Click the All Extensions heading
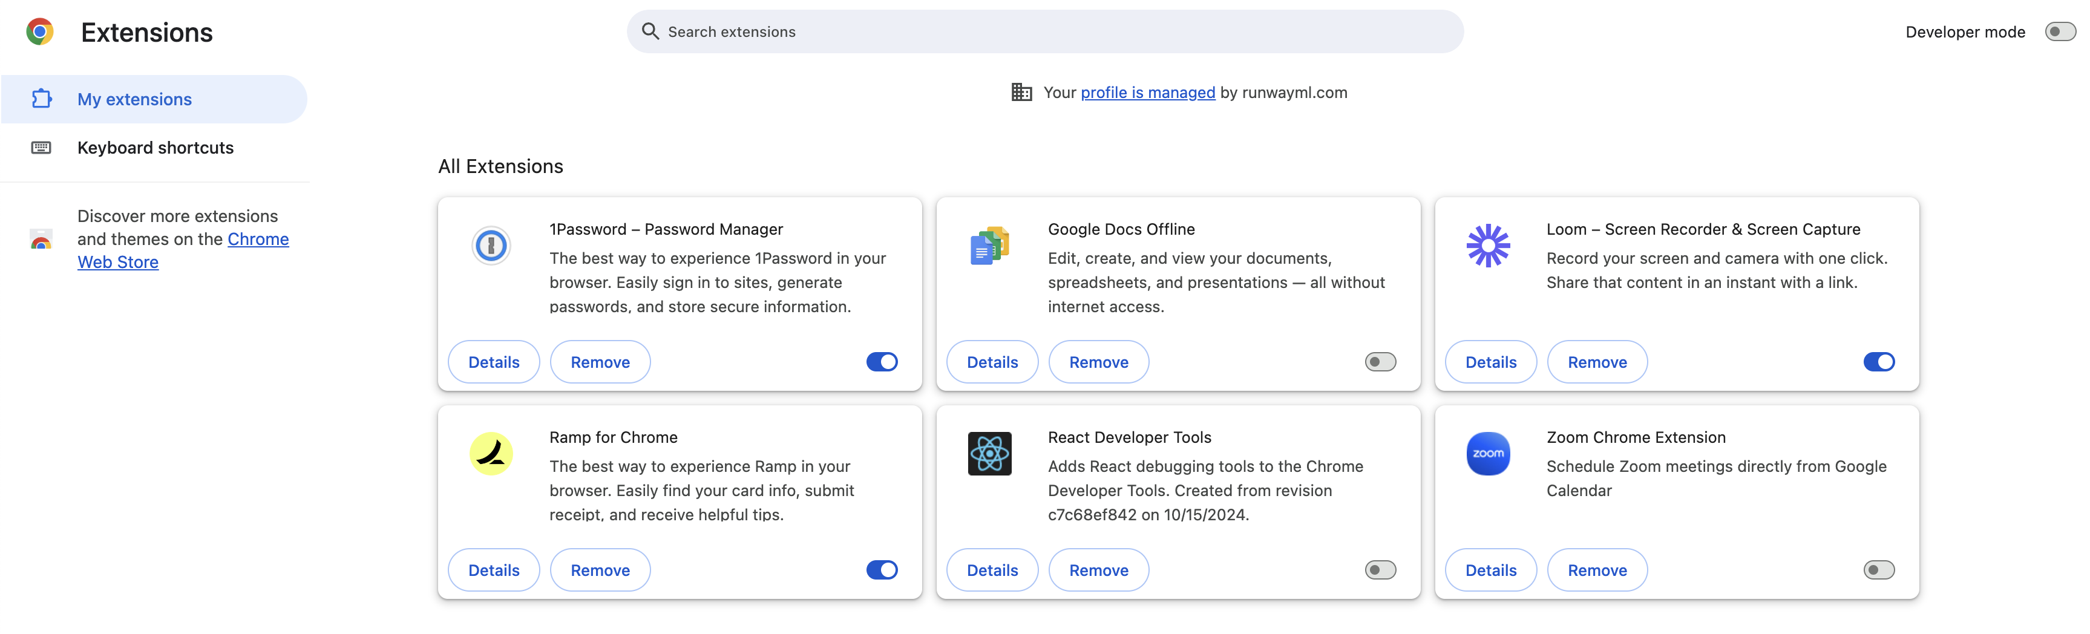Image resolution: width=2090 pixels, height=634 pixels. pyautogui.click(x=500, y=166)
